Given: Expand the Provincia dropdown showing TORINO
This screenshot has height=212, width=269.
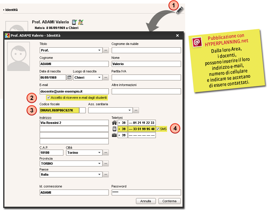Looking at the screenshot, I should pos(99,164).
